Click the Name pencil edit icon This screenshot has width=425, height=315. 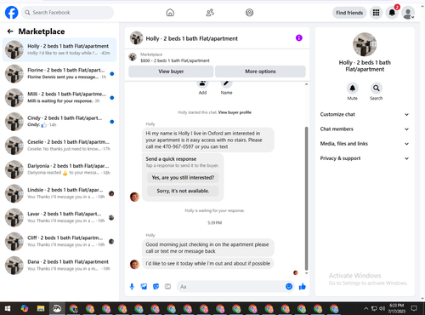[226, 83]
